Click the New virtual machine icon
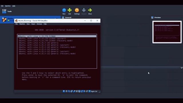 [x=64, y=10]
